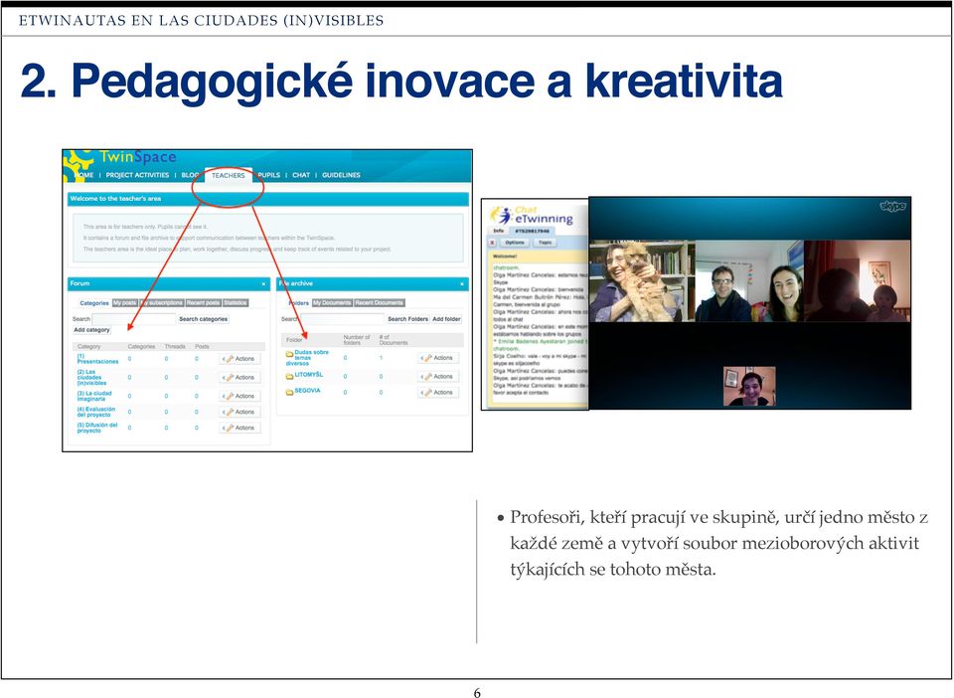The width and height of the screenshot is (954, 698).
Task: Click the Add folder button
Action: [x=446, y=319]
